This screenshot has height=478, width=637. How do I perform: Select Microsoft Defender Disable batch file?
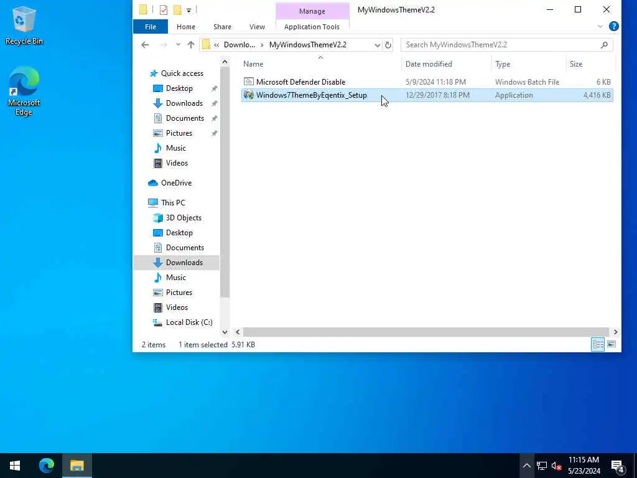(x=427, y=82)
